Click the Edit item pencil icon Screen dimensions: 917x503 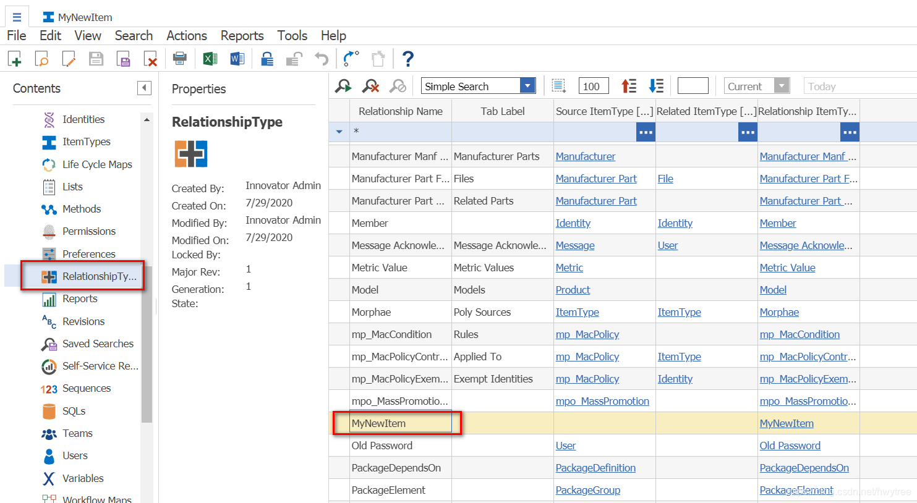pos(69,59)
